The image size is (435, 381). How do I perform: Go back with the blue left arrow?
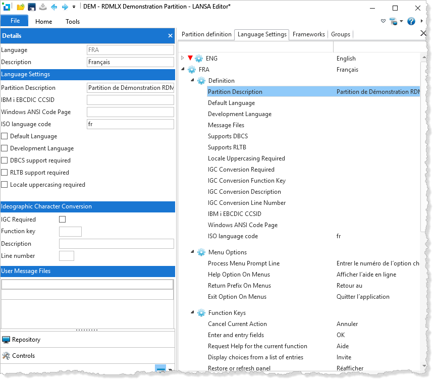[x=54, y=7]
